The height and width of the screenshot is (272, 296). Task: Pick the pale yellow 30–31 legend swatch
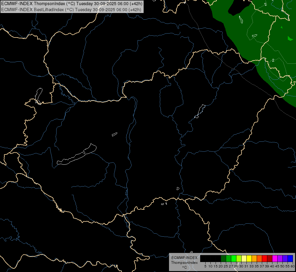click(244, 259)
